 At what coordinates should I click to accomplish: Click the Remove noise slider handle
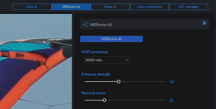(104, 100)
